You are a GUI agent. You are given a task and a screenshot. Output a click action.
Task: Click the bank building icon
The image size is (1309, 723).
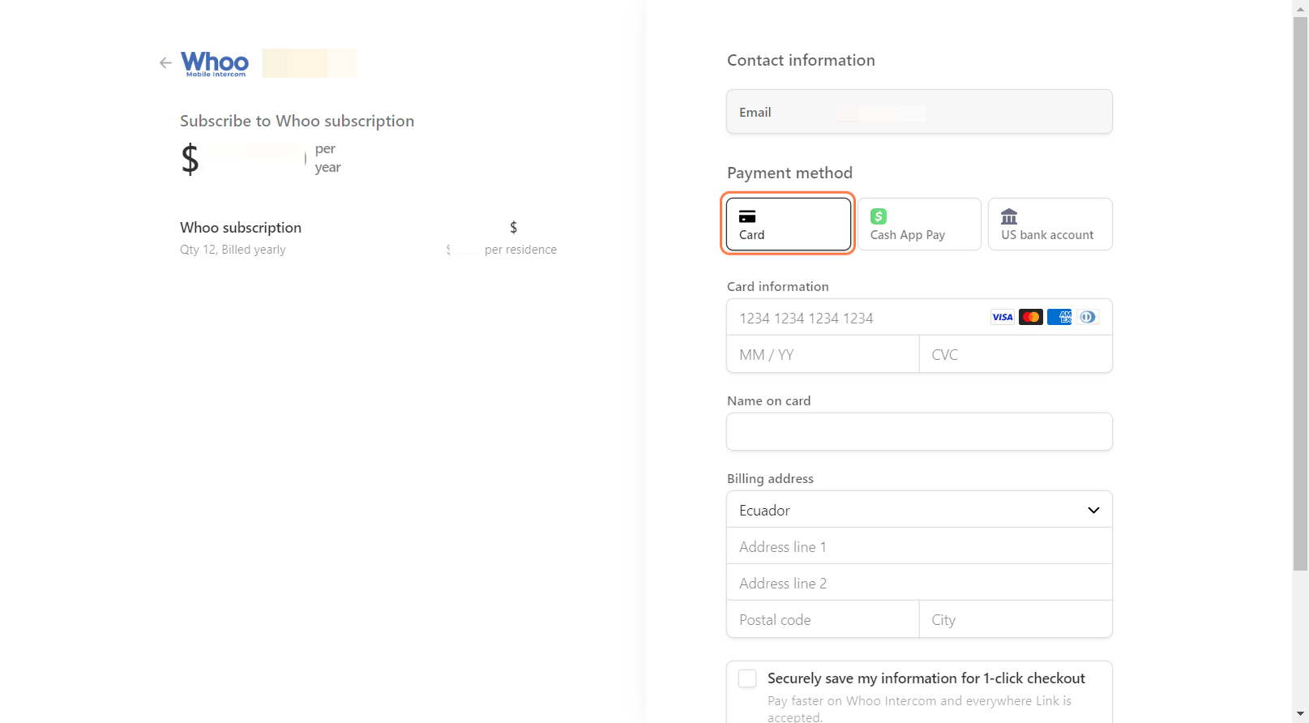pos(1009,216)
